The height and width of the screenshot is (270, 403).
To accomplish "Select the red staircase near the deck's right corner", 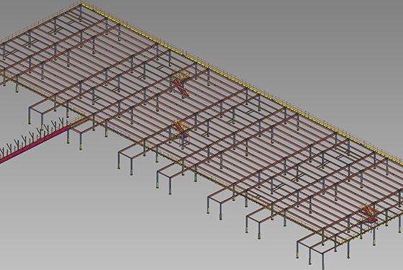I will click(370, 213).
